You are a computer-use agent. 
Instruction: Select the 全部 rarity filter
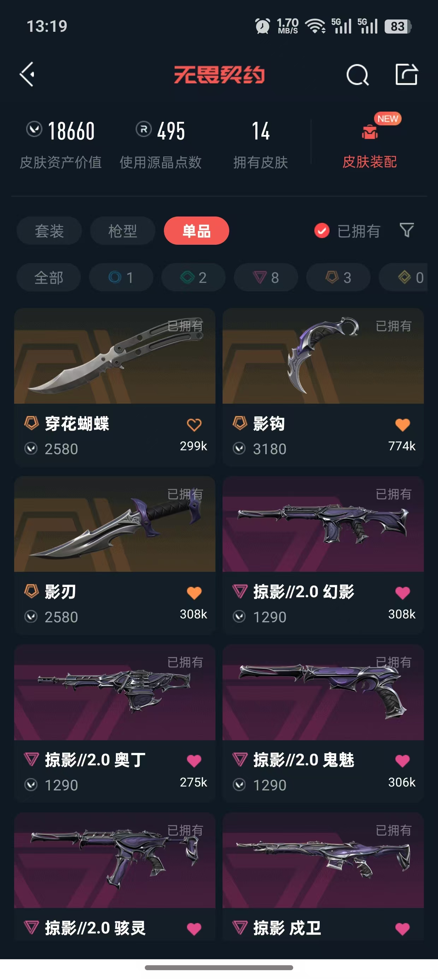[49, 278]
